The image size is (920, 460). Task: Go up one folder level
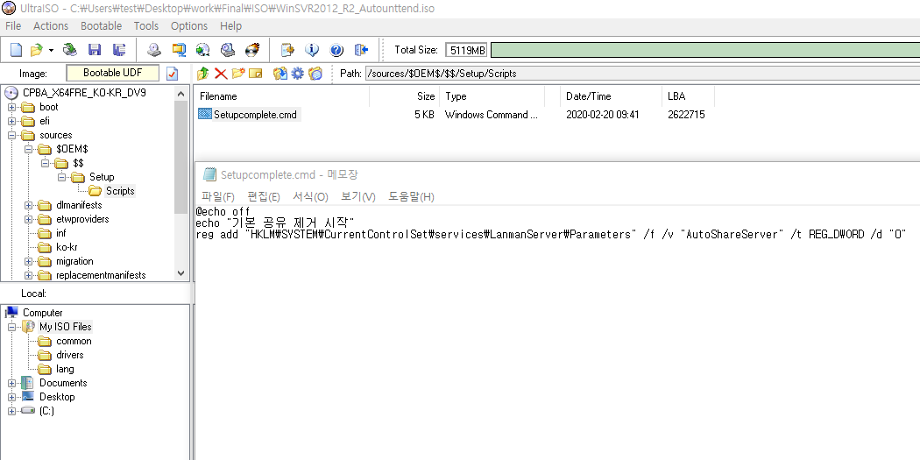click(x=203, y=74)
